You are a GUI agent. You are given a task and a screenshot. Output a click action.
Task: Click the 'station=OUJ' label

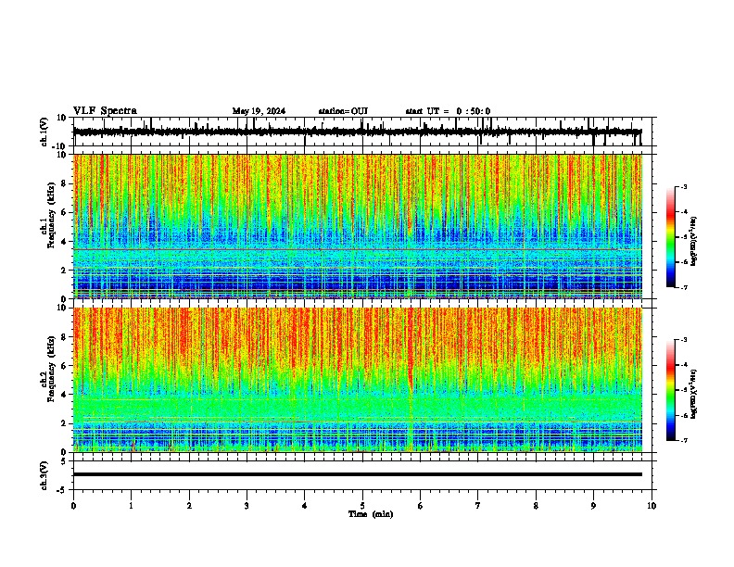pyautogui.click(x=343, y=111)
